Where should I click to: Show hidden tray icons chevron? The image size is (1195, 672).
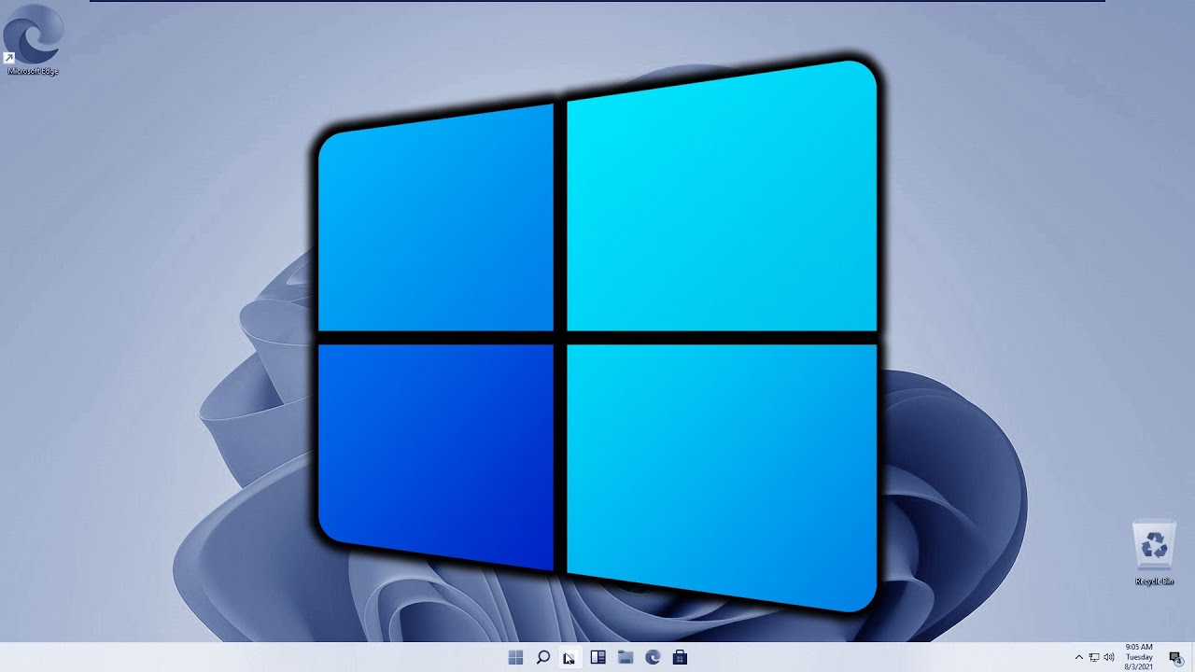click(x=1079, y=658)
